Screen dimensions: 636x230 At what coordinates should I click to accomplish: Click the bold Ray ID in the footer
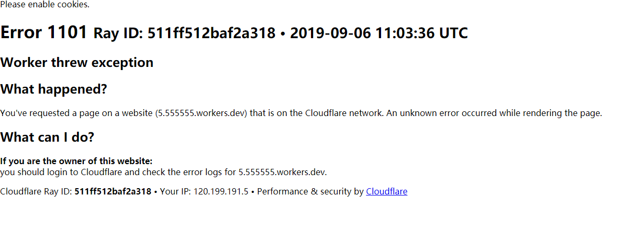point(113,191)
